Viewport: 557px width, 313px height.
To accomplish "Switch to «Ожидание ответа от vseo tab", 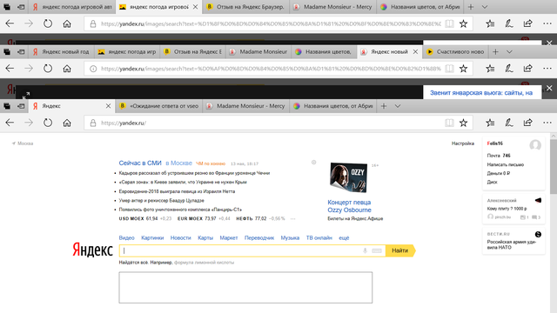I will pos(158,106).
